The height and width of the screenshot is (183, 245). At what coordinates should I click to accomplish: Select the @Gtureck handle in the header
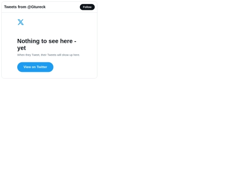pyautogui.click(x=36, y=7)
